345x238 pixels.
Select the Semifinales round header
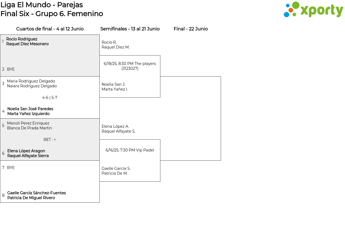click(x=130, y=29)
